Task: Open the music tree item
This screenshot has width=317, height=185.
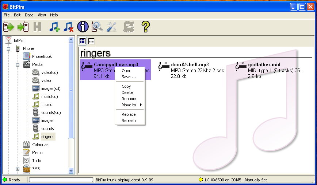Action: tap(47, 105)
